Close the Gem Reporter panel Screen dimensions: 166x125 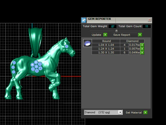click(x=149, y=20)
